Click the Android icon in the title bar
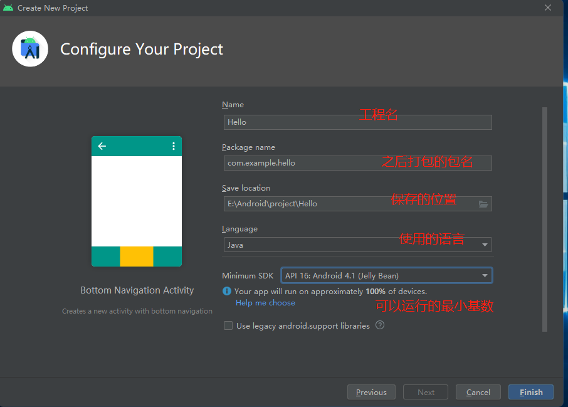 click(x=8, y=8)
